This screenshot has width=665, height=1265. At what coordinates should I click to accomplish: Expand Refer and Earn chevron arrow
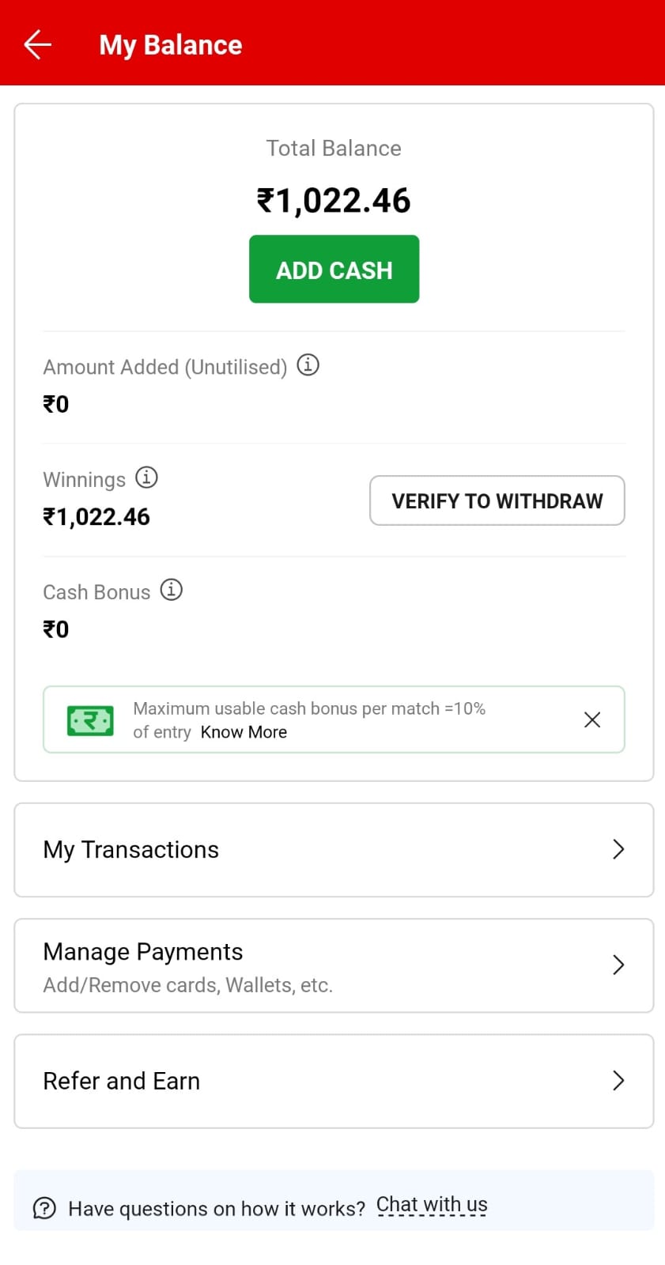pyautogui.click(x=618, y=1080)
